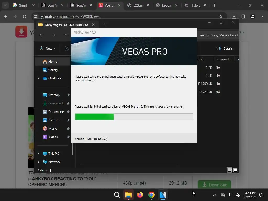This screenshot has width=268, height=201.
Task: Switch to large thumbnails view icon
Action: [235, 170]
